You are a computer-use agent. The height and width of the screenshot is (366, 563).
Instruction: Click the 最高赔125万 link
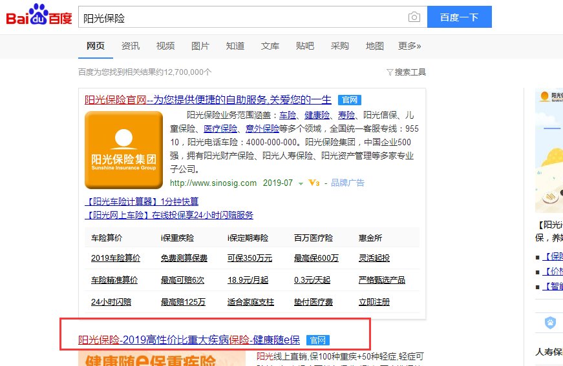point(183,302)
